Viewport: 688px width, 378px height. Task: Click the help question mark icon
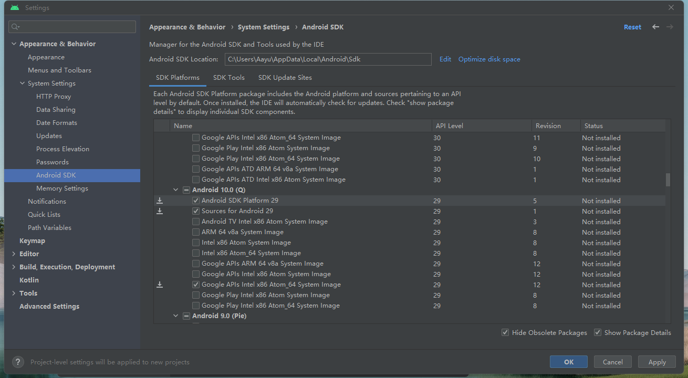pyautogui.click(x=18, y=362)
